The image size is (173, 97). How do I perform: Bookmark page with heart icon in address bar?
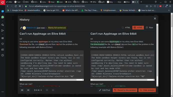coord(155,6)
